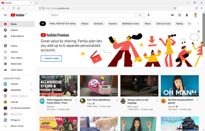Open options for Die Pille video

pyautogui.click(x=198, y=100)
